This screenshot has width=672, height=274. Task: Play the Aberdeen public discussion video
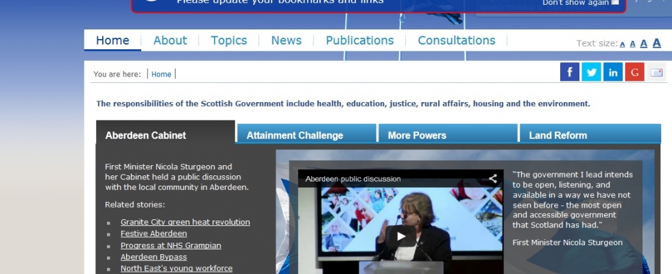[x=400, y=236]
